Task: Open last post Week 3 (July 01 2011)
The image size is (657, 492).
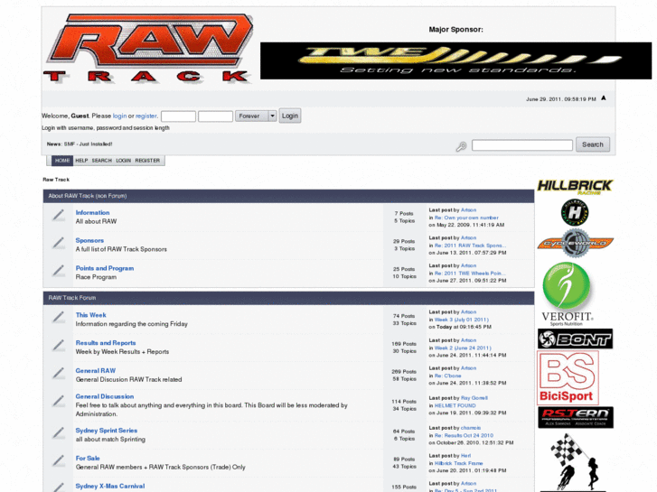Action: pyautogui.click(x=461, y=320)
